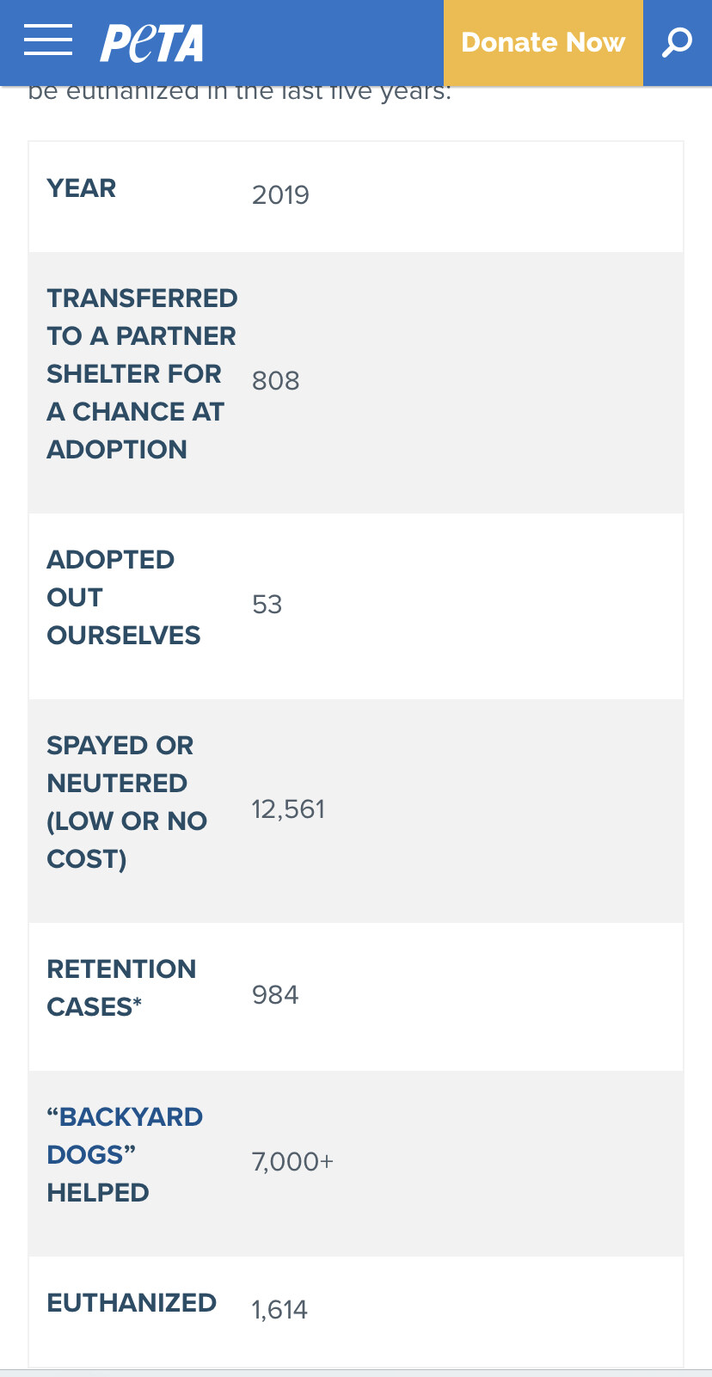Select the 53 adopted value
The width and height of the screenshot is (712, 1377).
(x=267, y=605)
